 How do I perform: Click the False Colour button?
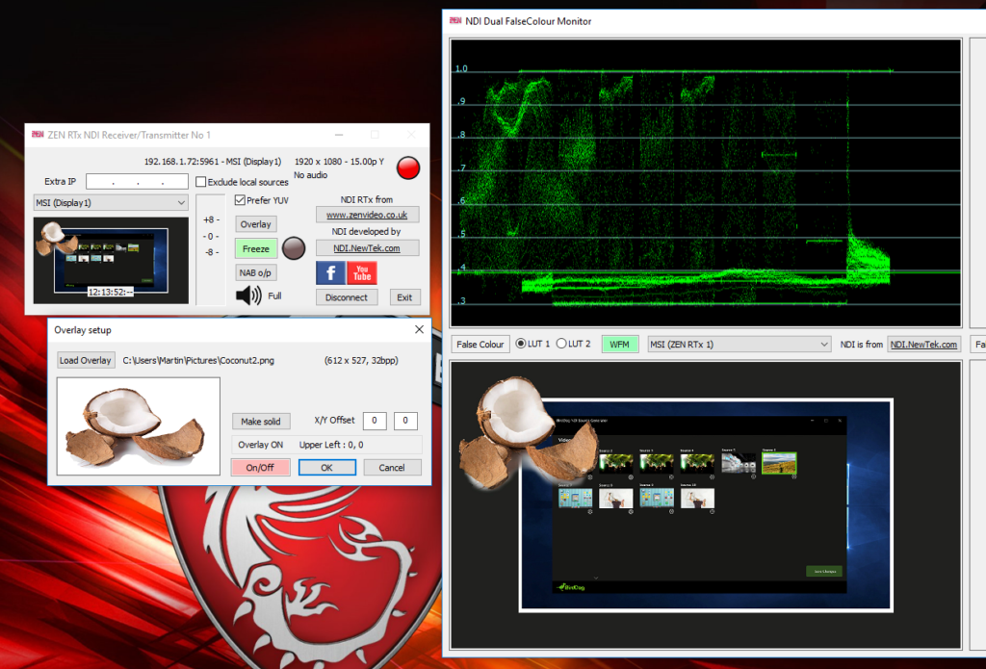pyautogui.click(x=480, y=344)
